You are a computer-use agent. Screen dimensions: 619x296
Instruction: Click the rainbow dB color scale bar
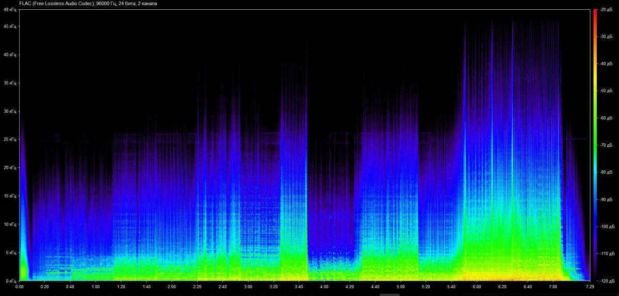click(595, 145)
